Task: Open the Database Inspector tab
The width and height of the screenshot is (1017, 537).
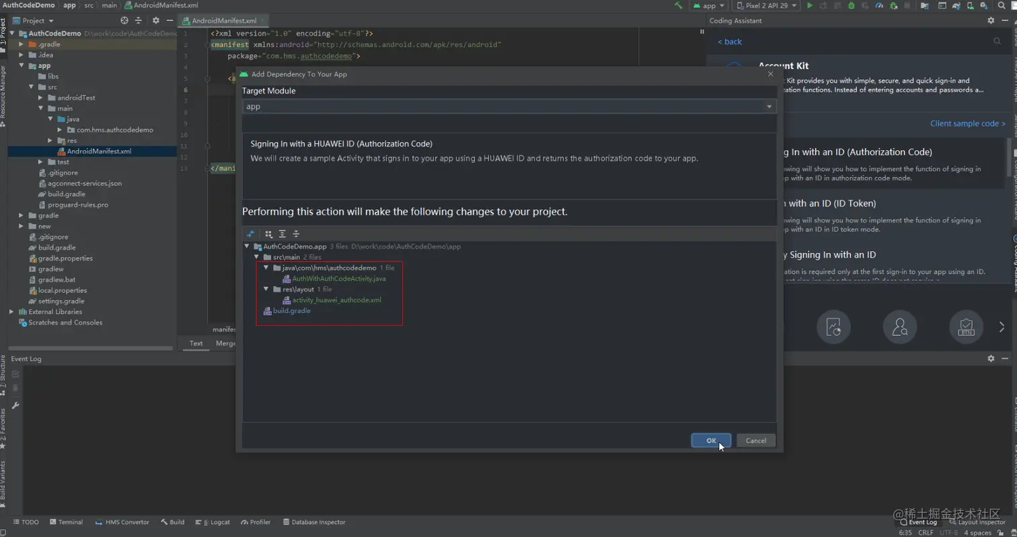Action: click(x=314, y=522)
